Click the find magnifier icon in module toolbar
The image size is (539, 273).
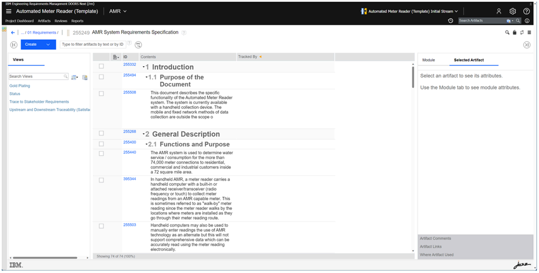[x=507, y=33]
